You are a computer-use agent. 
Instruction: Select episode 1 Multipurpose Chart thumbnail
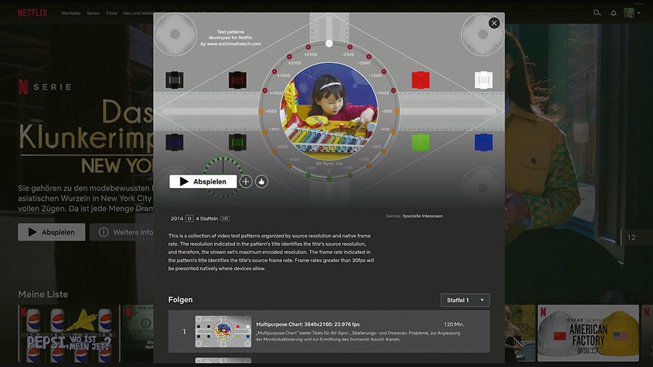pos(223,331)
